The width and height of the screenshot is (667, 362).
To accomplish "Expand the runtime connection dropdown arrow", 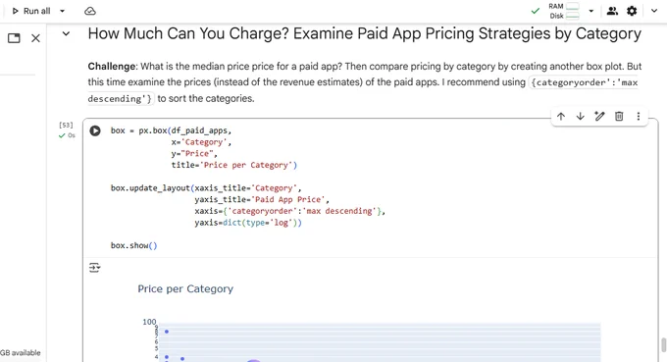I will [x=590, y=11].
